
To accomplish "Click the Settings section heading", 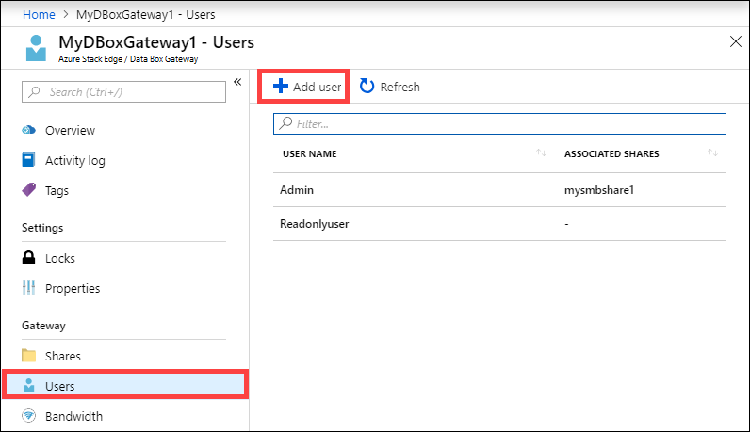I will point(42,228).
